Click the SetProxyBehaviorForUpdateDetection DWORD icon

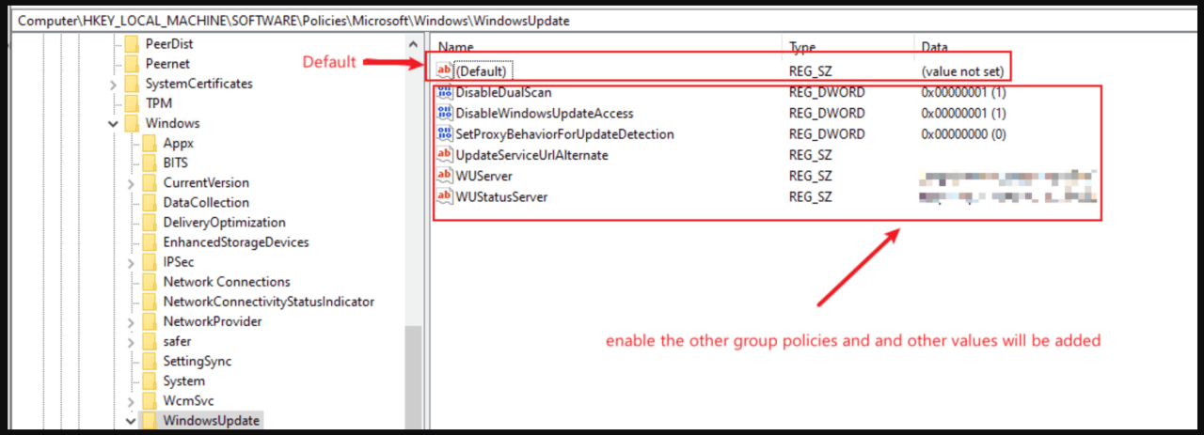445,134
